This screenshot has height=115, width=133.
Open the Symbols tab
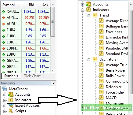11,76
